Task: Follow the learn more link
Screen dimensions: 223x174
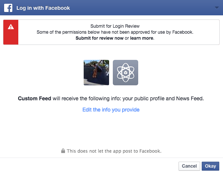Action: [142, 38]
